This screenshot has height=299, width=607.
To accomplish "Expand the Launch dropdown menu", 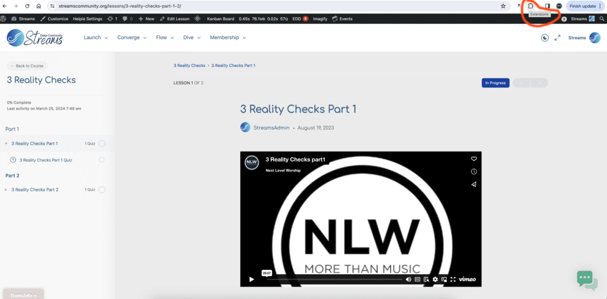I will [95, 37].
